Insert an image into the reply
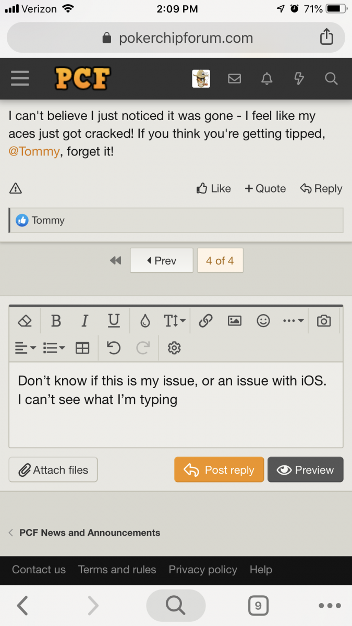This screenshot has width=352, height=626. coord(235,321)
